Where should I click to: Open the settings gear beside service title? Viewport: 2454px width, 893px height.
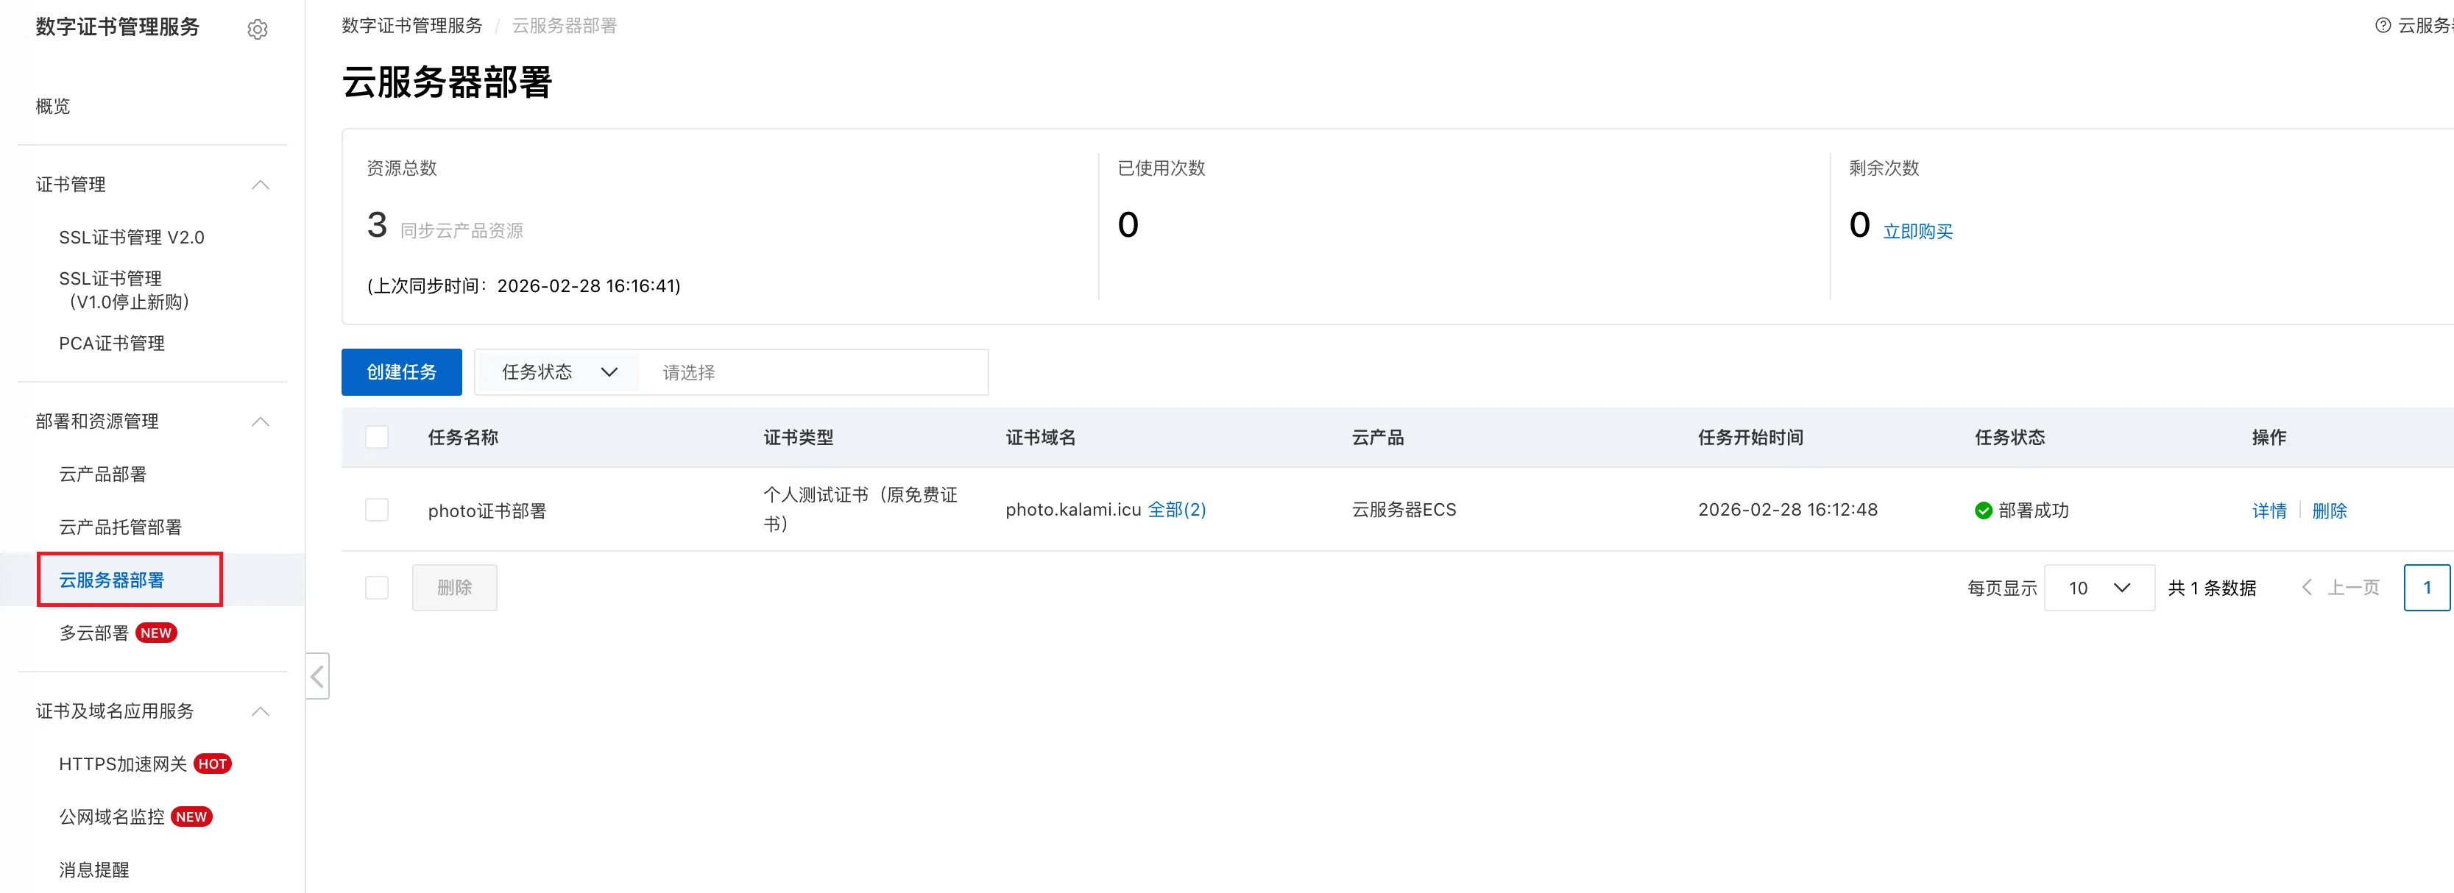click(x=257, y=29)
